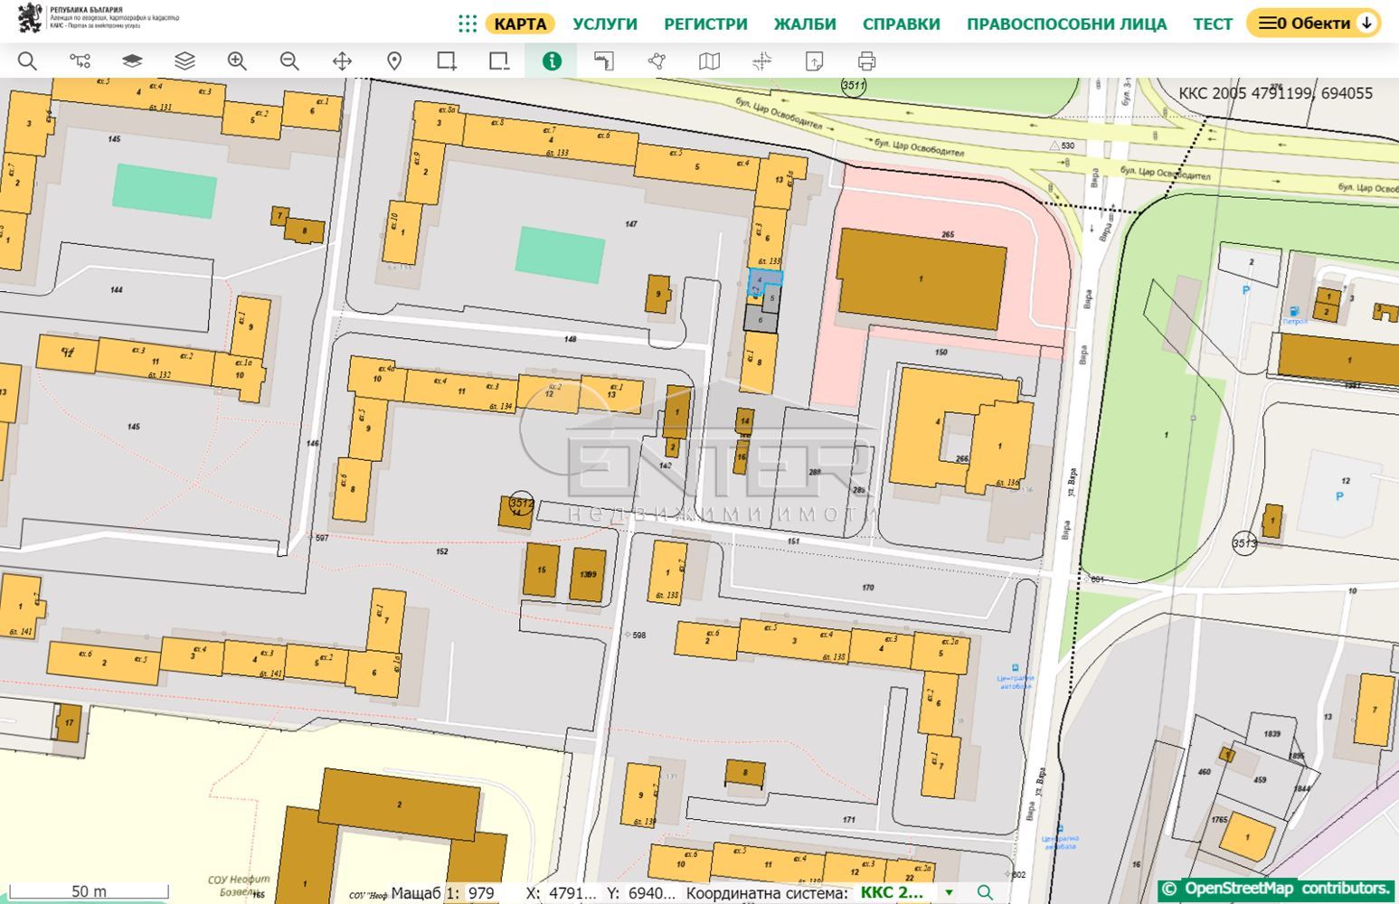Switch to the РЕГИСТРИ menu item
The image size is (1399, 904).
705,24
